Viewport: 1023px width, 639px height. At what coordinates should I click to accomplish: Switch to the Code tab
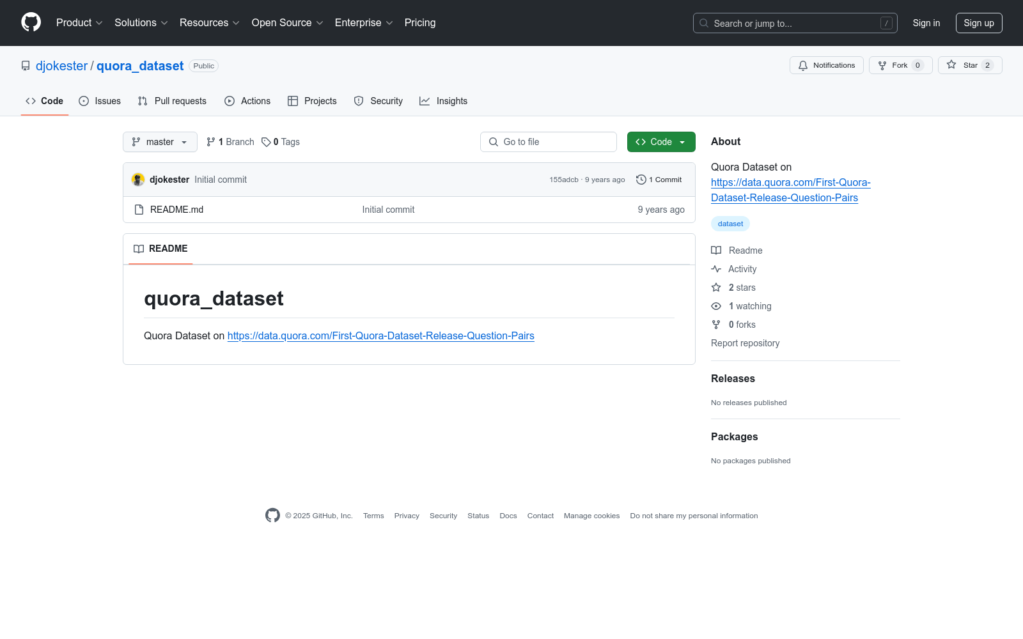click(45, 101)
